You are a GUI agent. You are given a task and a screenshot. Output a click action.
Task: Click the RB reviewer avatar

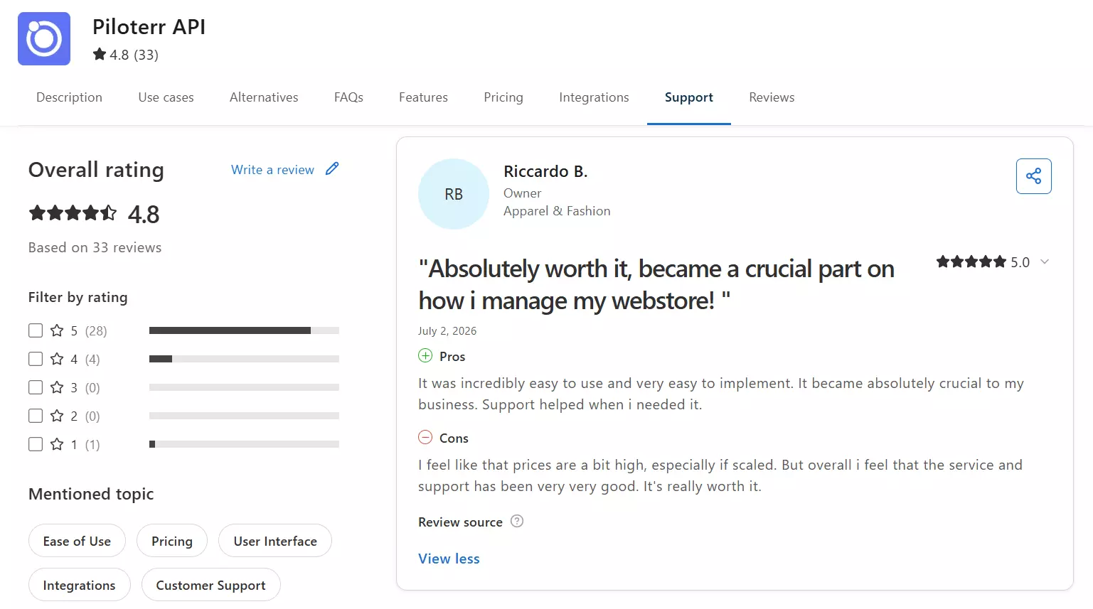[x=454, y=194]
